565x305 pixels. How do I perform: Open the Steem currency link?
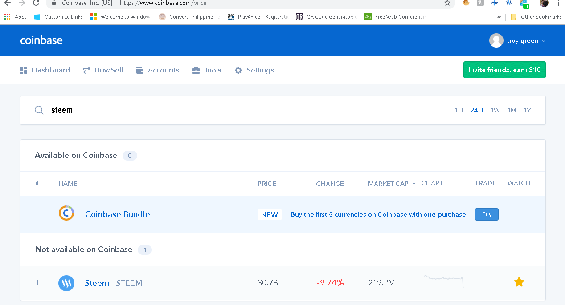tap(97, 283)
